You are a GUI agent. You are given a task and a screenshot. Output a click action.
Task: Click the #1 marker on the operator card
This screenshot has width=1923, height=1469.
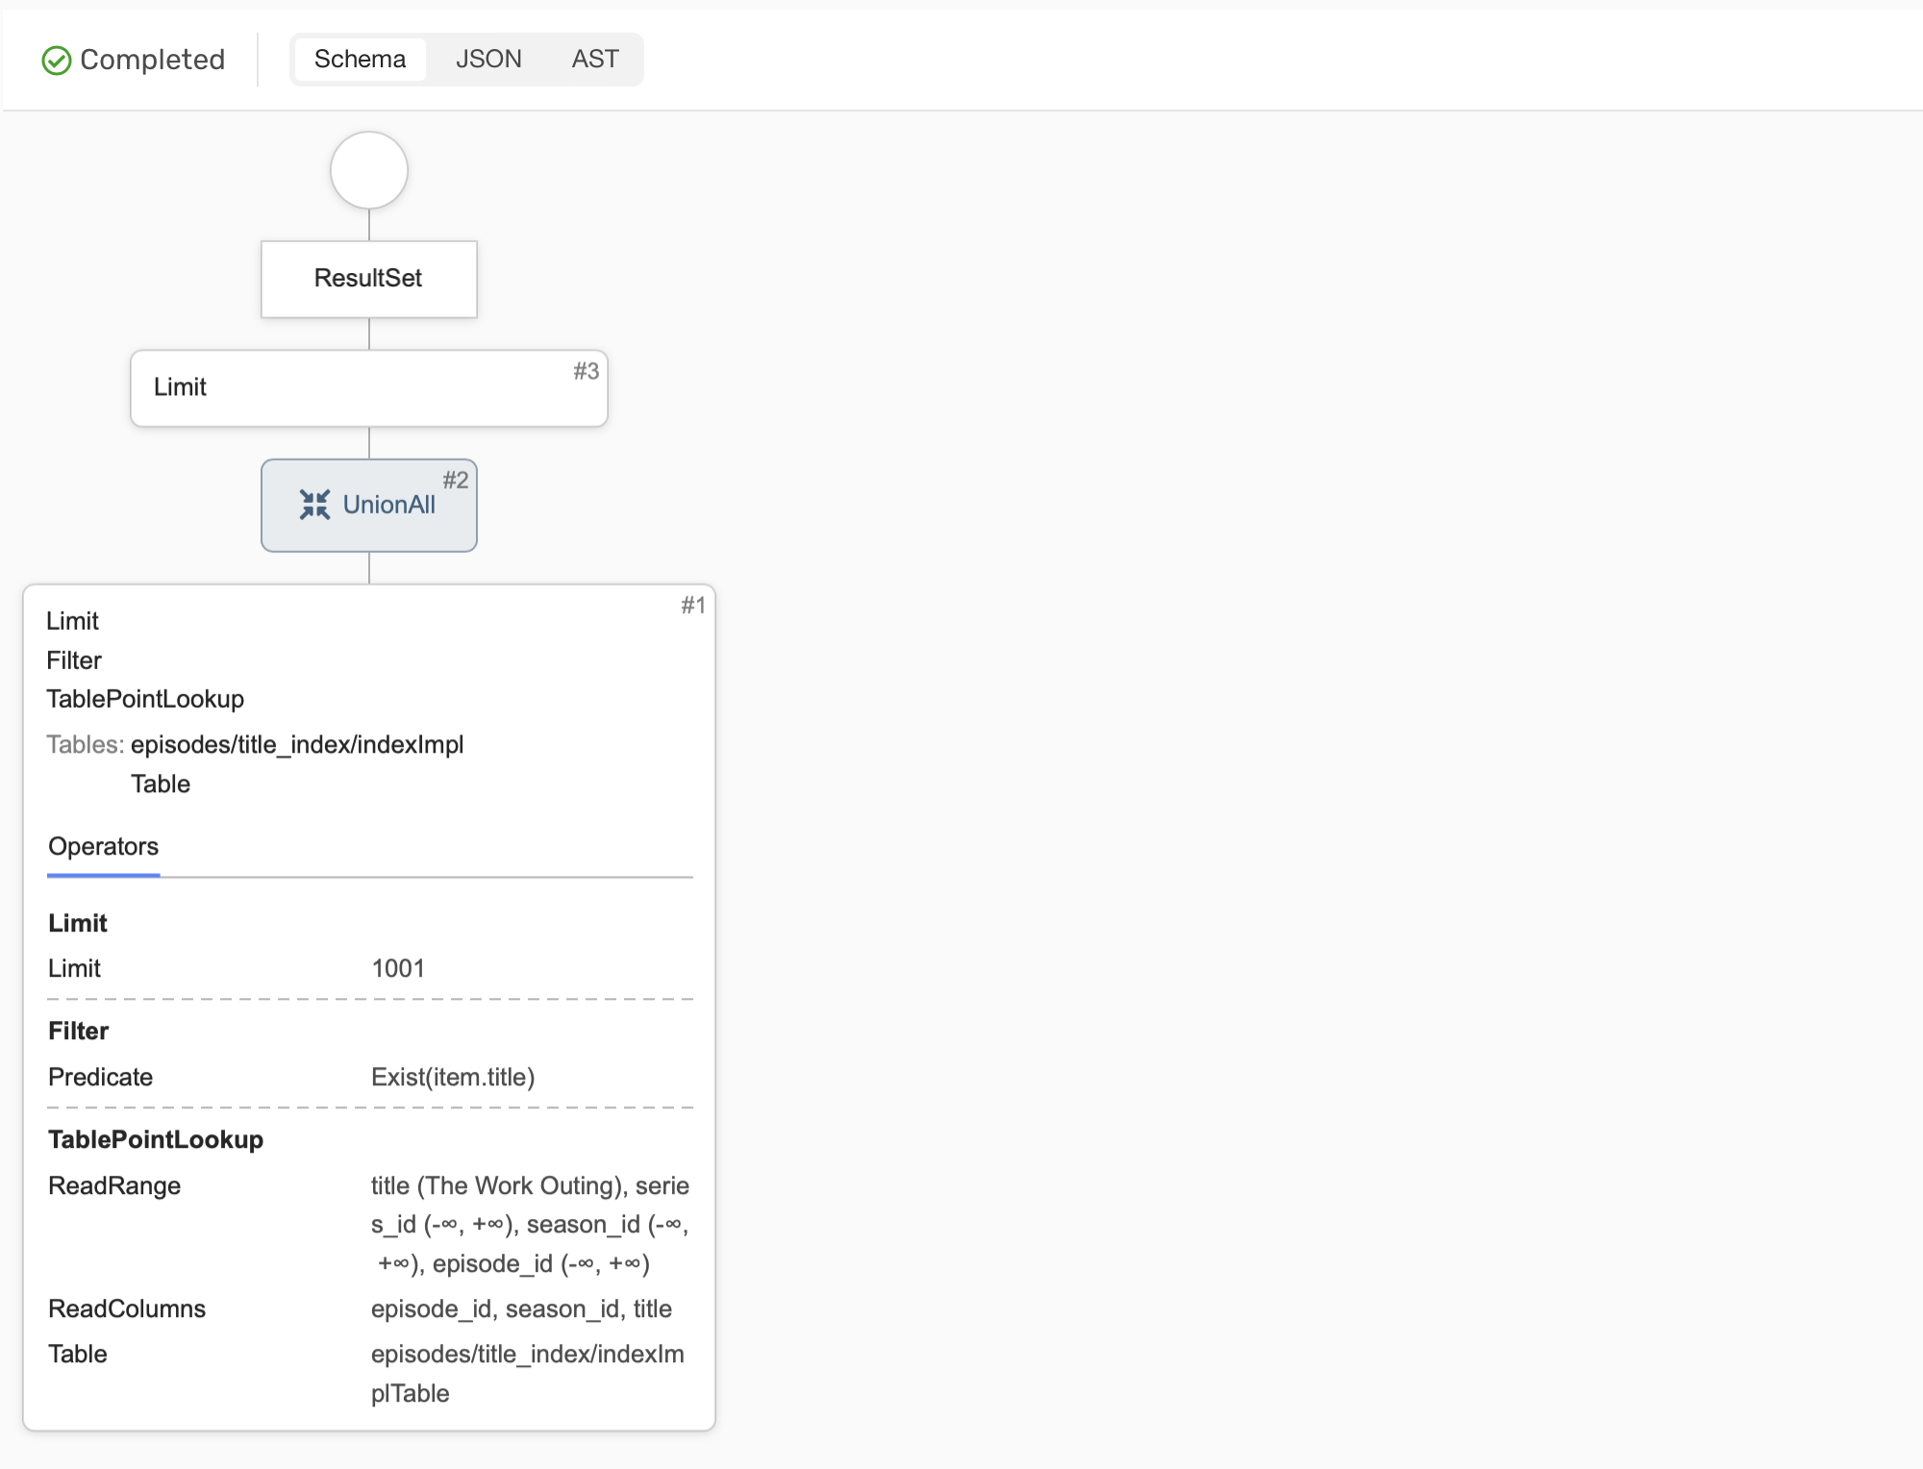692,606
